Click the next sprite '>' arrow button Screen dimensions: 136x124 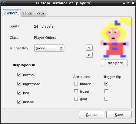pyautogui.click(x=89, y=55)
